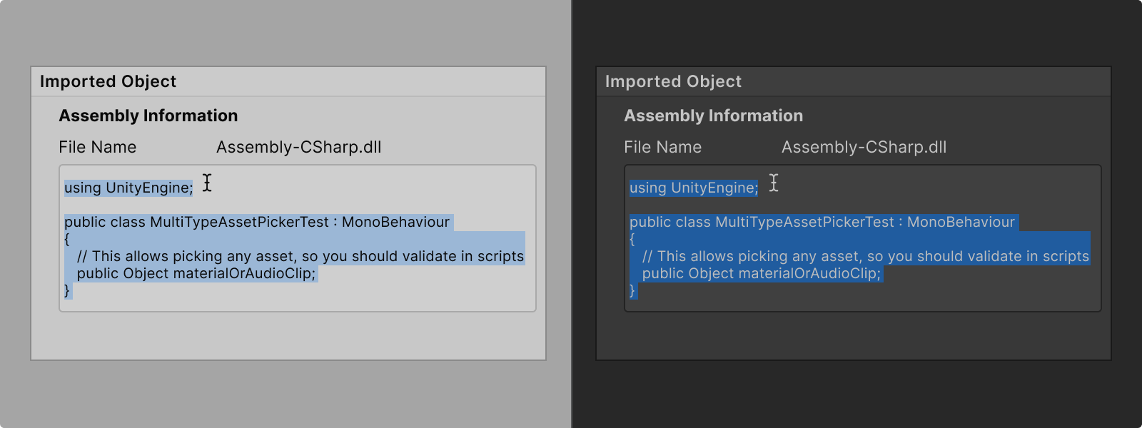Click 'File Name' label in dark panel
This screenshot has height=428, width=1142.
pos(662,147)
